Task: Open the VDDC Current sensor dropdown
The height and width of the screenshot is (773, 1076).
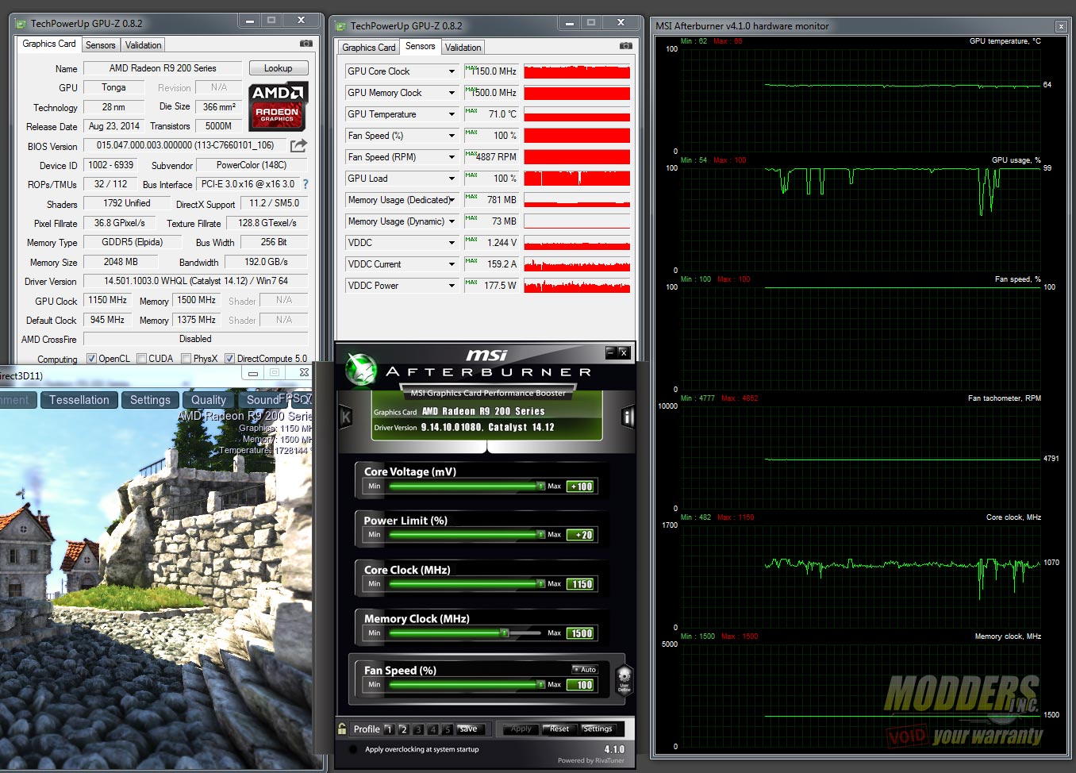Action: coord(452,264)
